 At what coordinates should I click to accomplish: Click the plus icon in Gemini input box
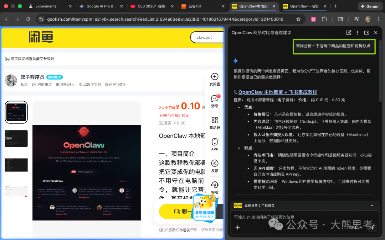pyautogui.click(x=237, y=228)
